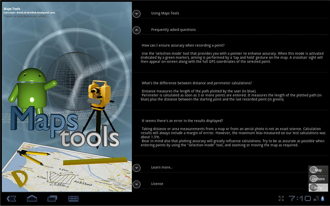Open the Using Maps Tools heading
This screenshot has width=330, height=206.
[x=165, y=13]
